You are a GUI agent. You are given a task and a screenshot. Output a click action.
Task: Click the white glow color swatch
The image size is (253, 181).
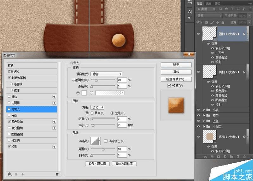point(84,93)
